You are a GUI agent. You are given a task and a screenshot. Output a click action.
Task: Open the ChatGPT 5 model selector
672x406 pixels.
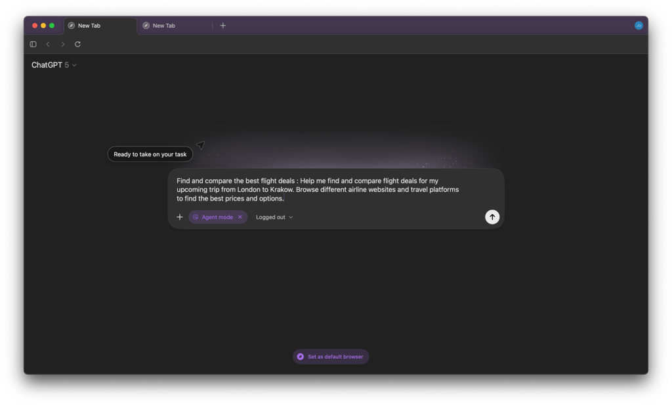point(54,65)
